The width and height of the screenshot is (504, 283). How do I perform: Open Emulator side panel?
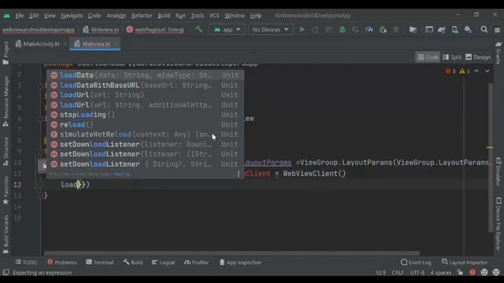(498, 171)
